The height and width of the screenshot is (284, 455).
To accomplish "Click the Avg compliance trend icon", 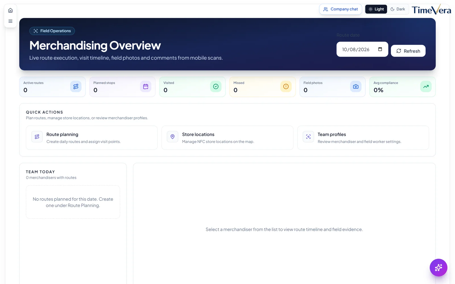I will point(426,86).
